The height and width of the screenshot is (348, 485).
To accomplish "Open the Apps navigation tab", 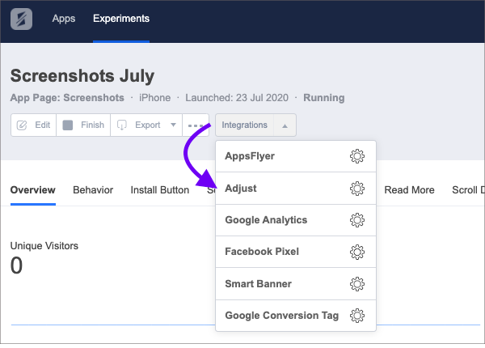I will pyautogui.click(x=64, y=19).
